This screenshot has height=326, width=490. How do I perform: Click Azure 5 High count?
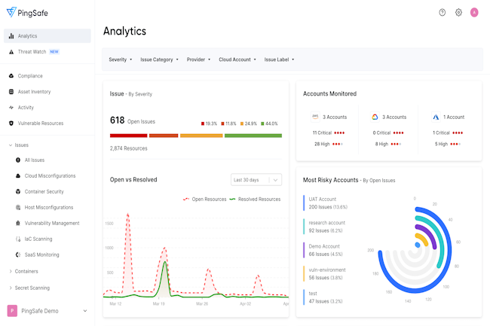coord(441,144)
